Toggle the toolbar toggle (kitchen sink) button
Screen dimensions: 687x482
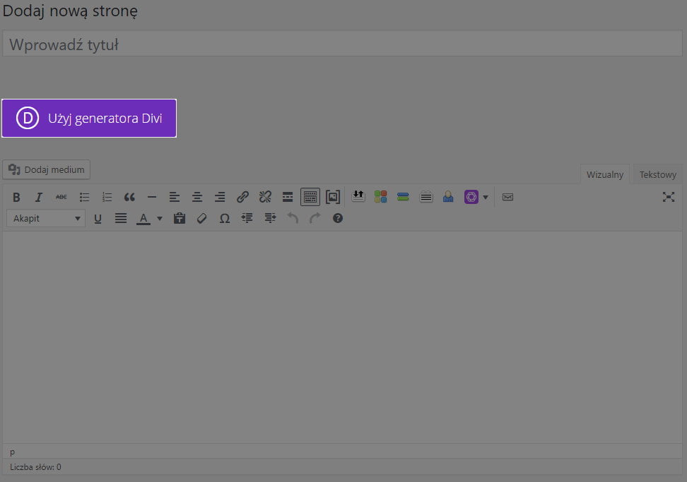click(x=310, y=198)
